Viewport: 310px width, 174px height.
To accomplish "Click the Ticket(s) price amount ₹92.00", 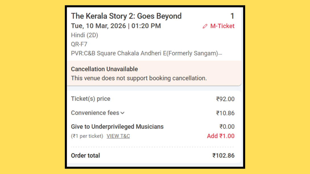I will pyautogui.click(x=226, y=99).
